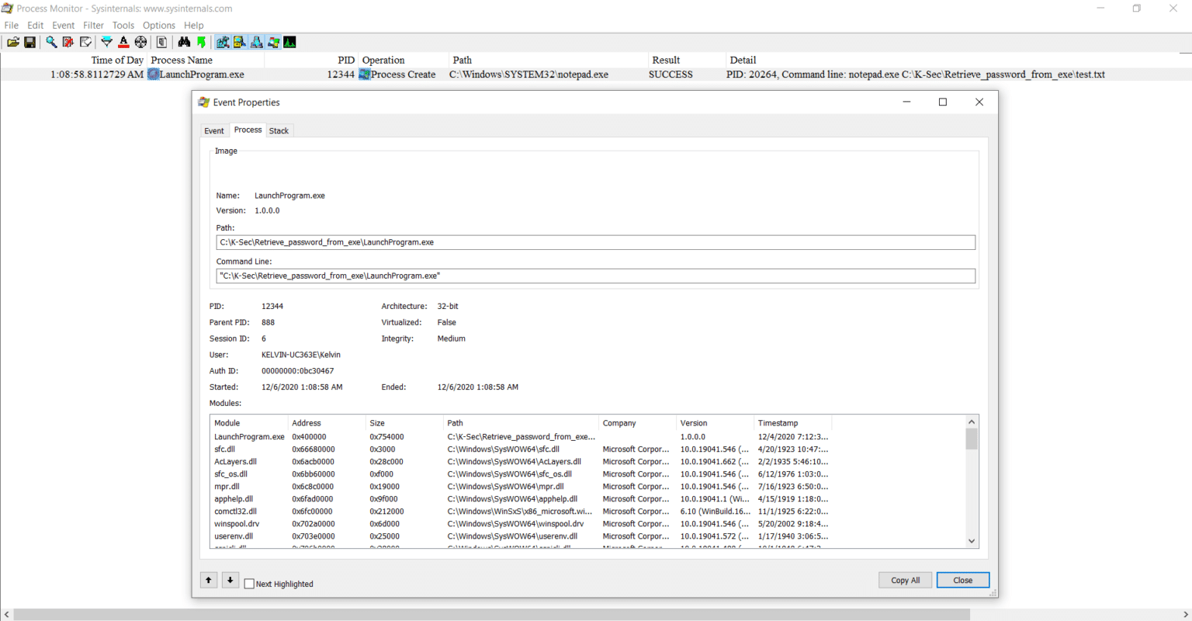Click the Close button in Event Properties
The width and height of the screenshot is (1192, 621).
tap(963, 580)
